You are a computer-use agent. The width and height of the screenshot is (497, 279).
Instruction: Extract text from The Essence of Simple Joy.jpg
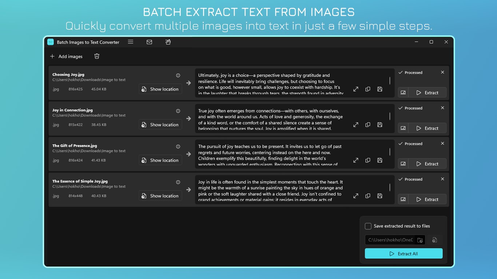coord(427,199)
